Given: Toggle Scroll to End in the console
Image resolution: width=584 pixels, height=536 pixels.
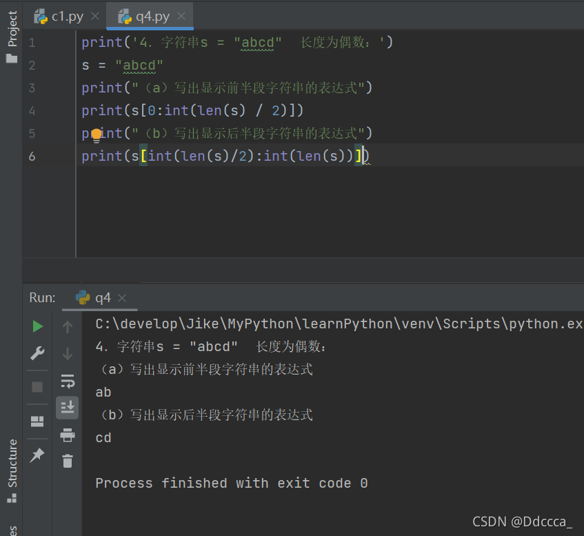Looking at the screenshot, I should (67, 407).
